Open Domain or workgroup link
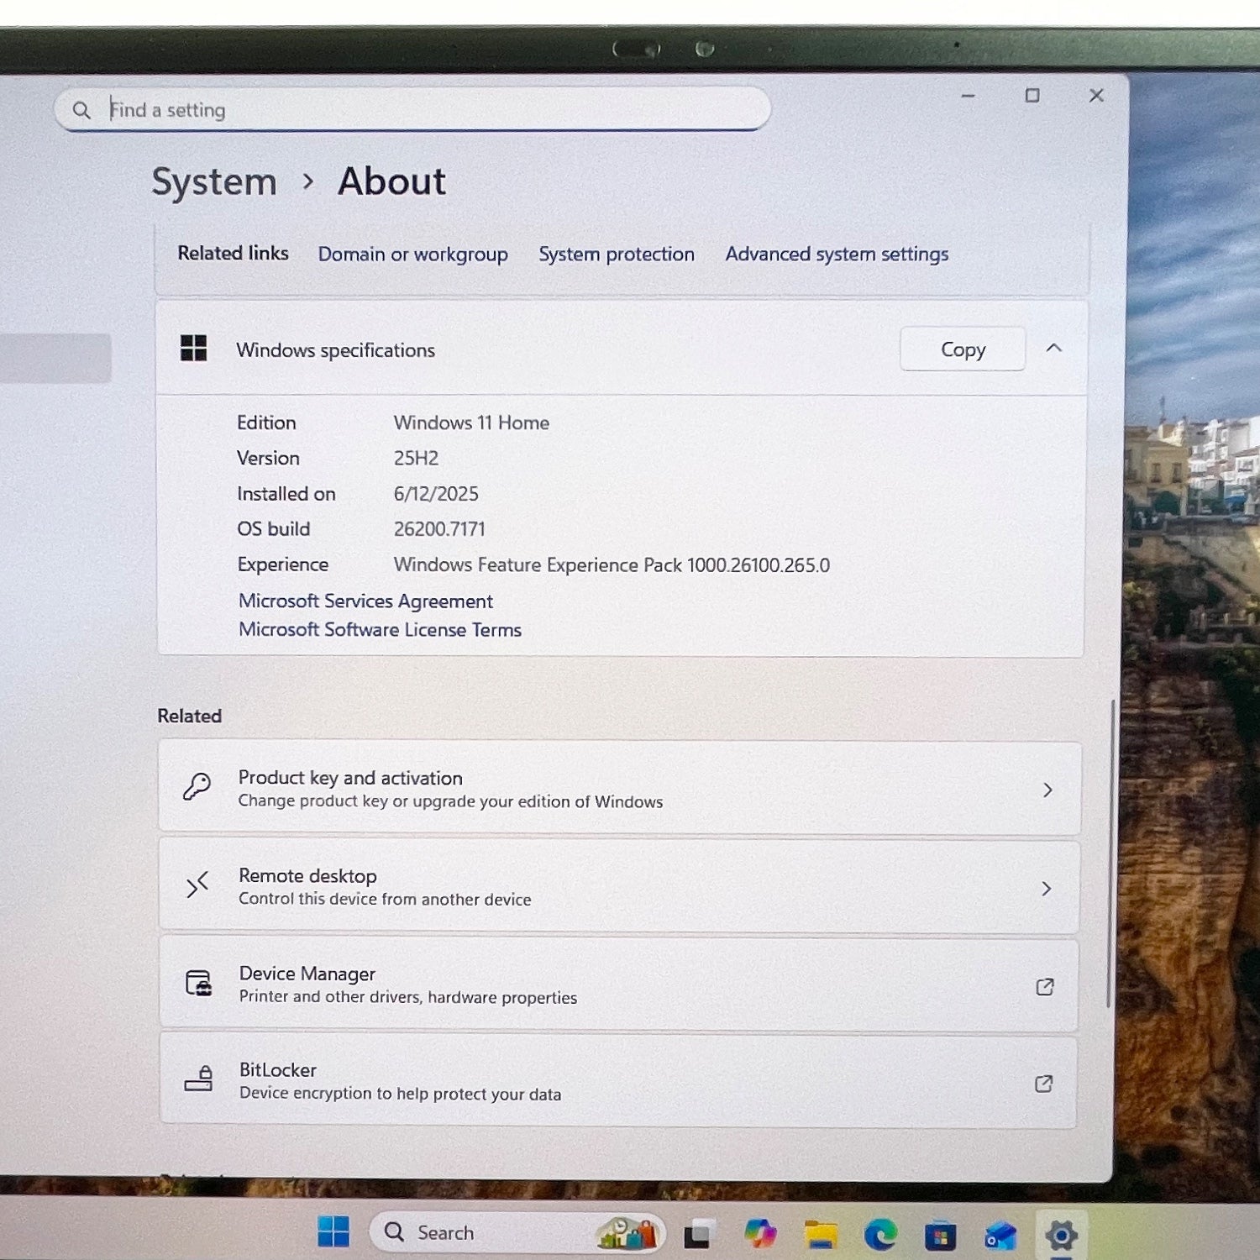1260x1260 pixels. coord(412,255)
